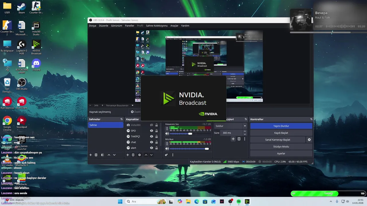This screenshot has height=206, width=367.
Task: Move scene up in Sahneler toolbar
Action: click(109, 155)
